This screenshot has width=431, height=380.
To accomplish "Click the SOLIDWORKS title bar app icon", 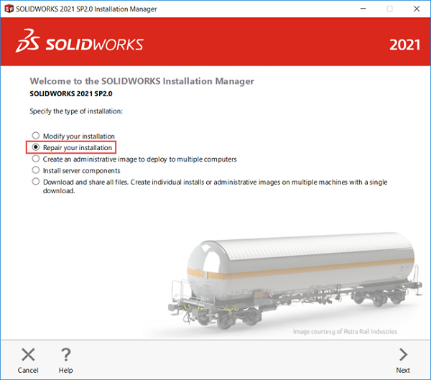I will coord(9,9).
